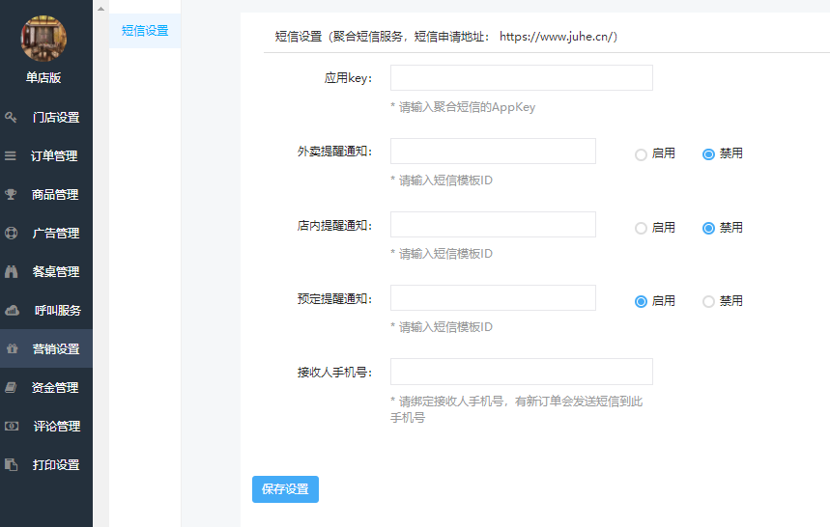This screenshot has height=527, width=830.
Task: Click the book icon beside 资金管理
Action: click(x=12, y=387)
